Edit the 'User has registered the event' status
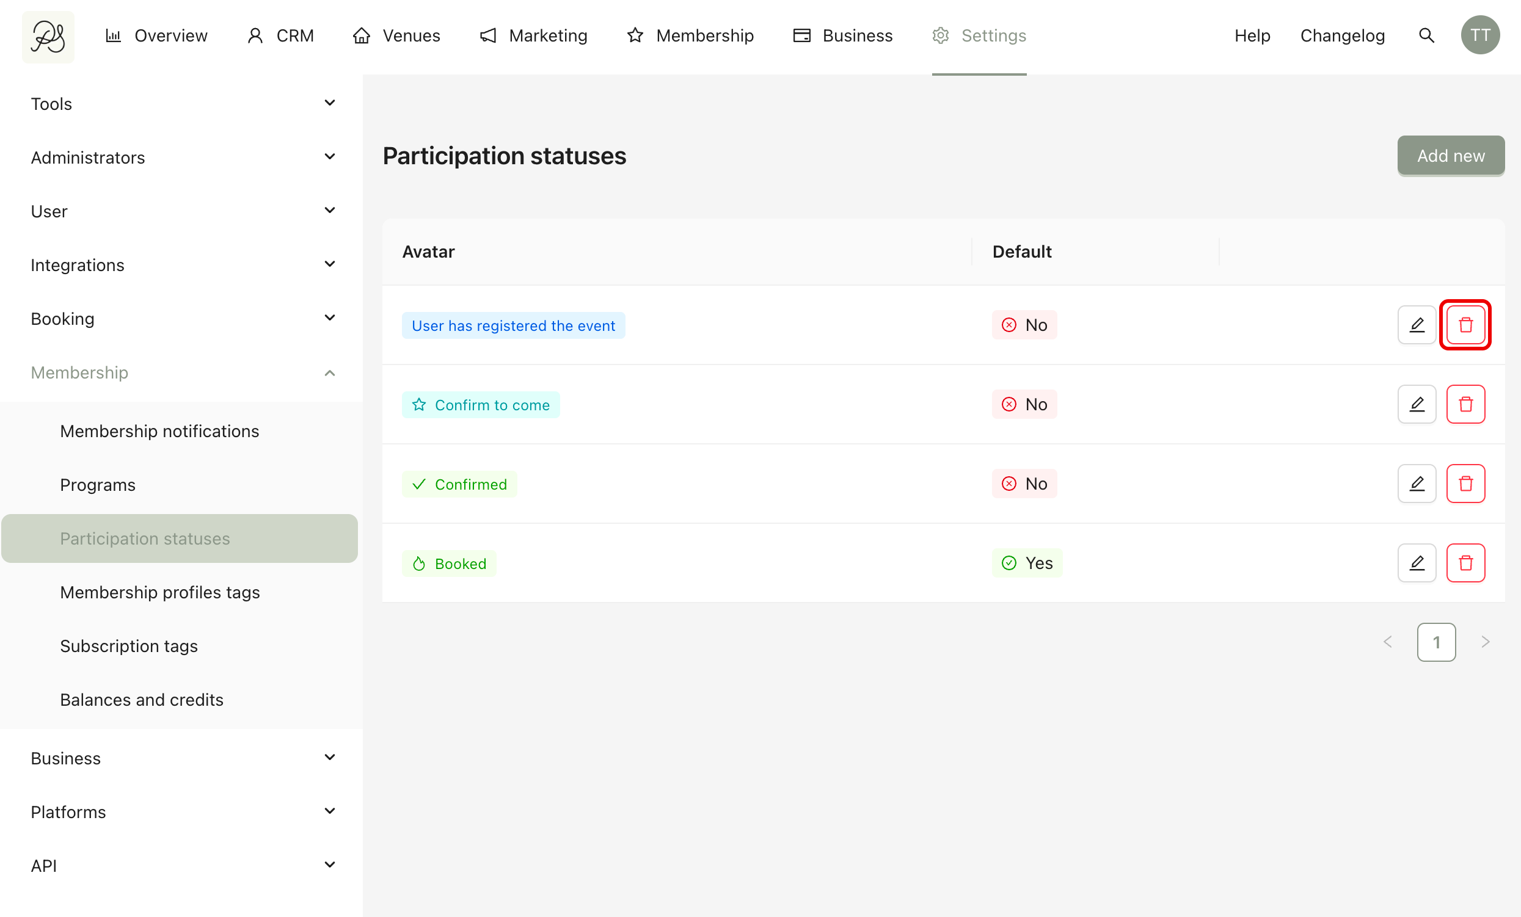This screenshot has height=917, width=1521. point(1416,325)
